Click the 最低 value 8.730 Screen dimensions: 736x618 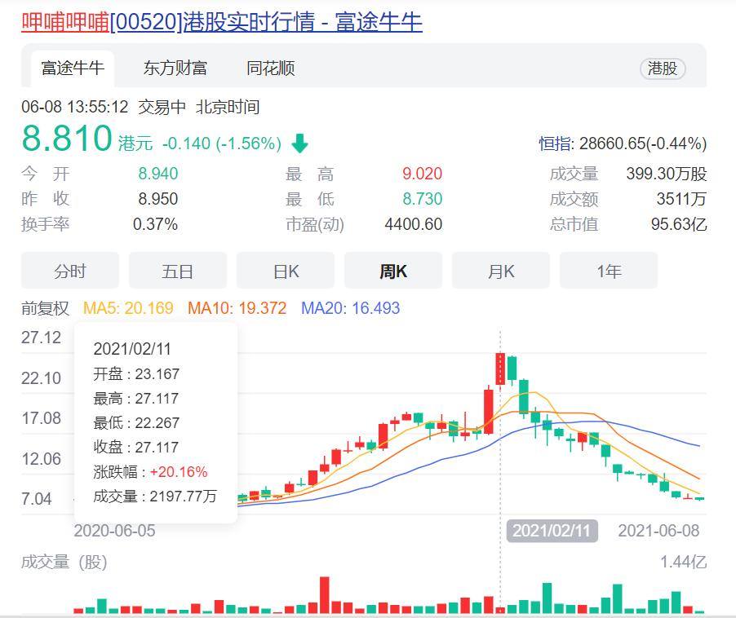(x=422, y=199)
